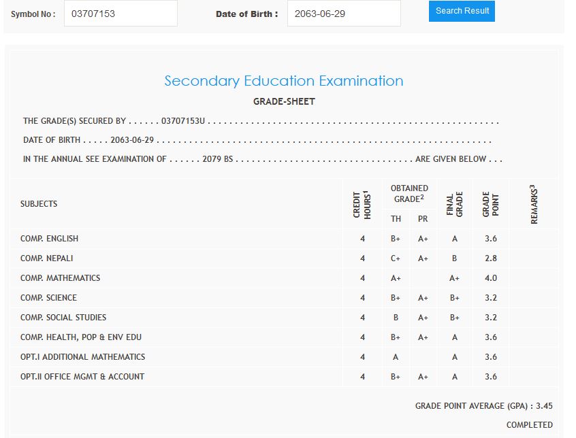Select the SUBJECTS column header

(x=39, y=204)
